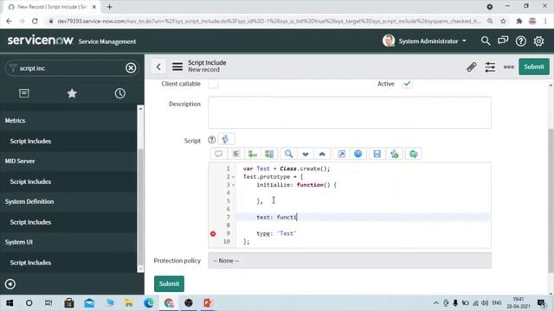Open the form context hamburger menu
Screen dimensions: 554x311
coord(177,67)
